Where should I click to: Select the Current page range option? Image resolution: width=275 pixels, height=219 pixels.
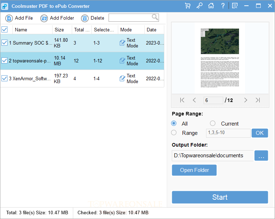click(x=213, y=123)
